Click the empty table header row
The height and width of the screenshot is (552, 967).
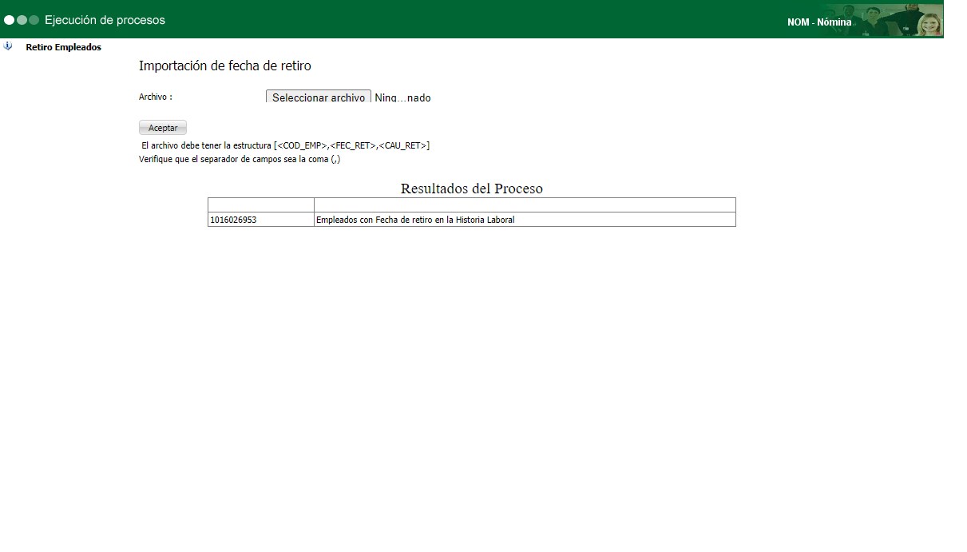tap(471, 205)
